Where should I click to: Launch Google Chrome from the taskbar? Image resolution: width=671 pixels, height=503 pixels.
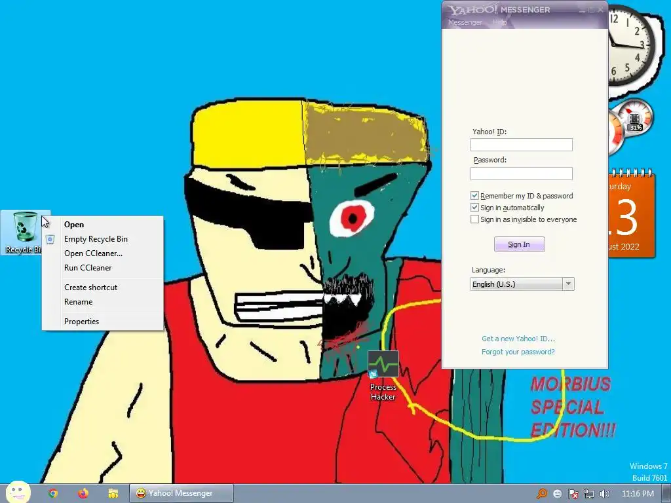pyautogui.click(x=53, y=493)
